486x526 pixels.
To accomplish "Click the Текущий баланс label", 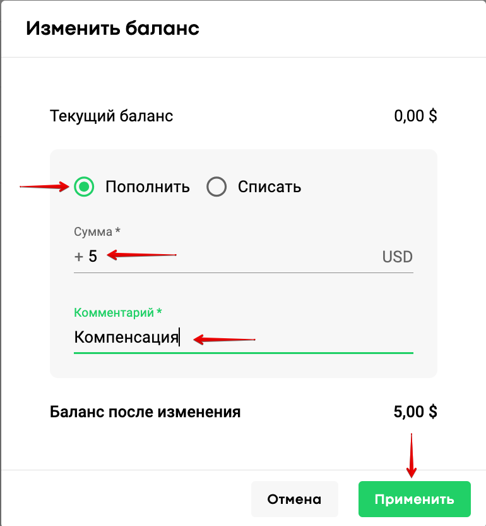I will pos(111,116).
